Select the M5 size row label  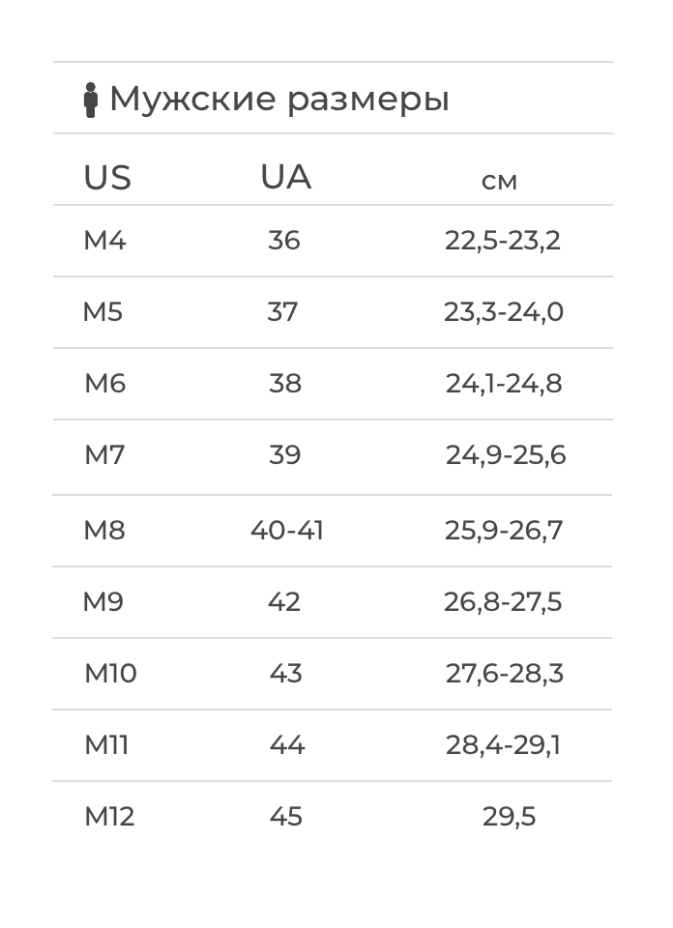(102, 312)
